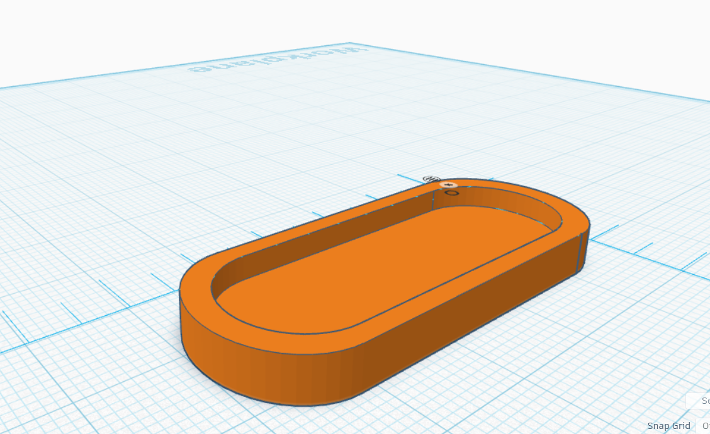
Task: Click the small white oval handle beside the rim
Action: (432, 179)
